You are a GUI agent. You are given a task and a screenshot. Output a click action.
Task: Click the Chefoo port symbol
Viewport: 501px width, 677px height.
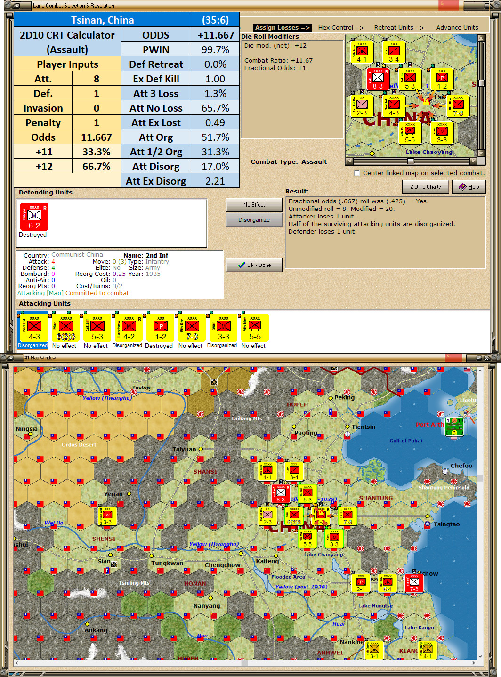tap(445, 471)
